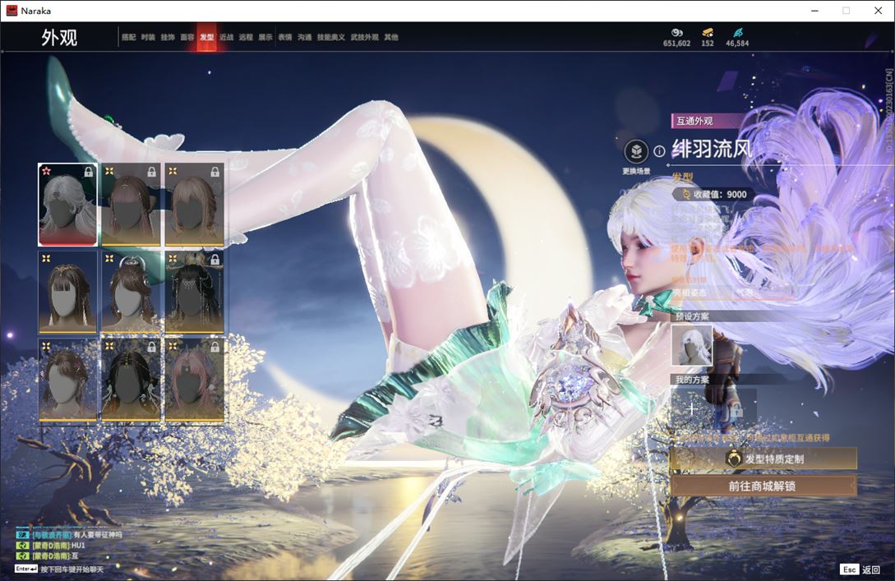Click the Esc 返回 back button
The image size is (895, 581).
click(860, 569)
